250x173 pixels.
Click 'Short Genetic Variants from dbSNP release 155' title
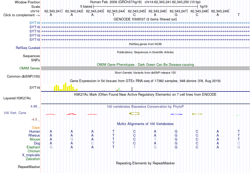click(145, 73)
